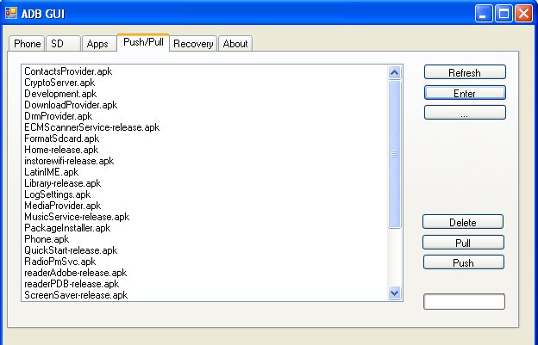The image size is (538, 345).
Task: Select Library-release.apk in the list
Action: click(x=205, y=183)
